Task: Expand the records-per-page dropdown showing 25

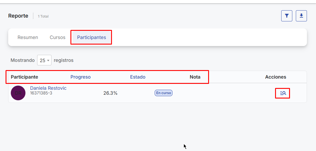Action: pos(44,60)
